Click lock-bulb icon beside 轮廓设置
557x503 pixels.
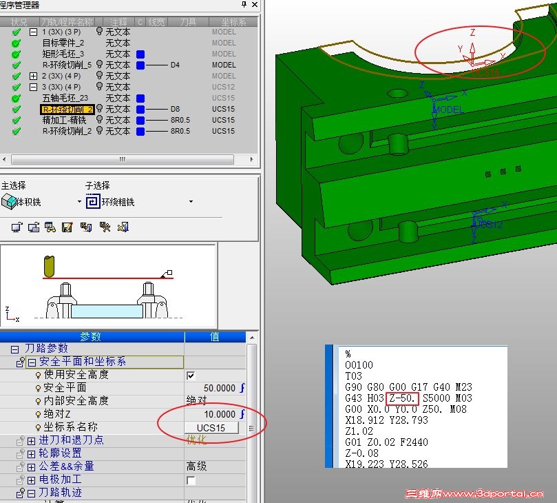pyautogui.click(x=21, y=453)
